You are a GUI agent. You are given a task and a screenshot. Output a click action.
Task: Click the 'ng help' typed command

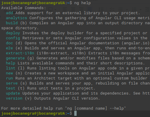coord(83,3)
